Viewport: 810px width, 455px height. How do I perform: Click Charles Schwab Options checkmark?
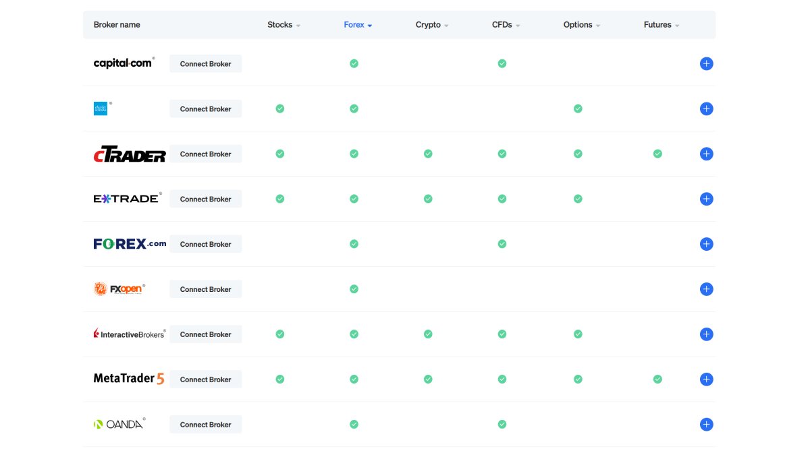tap(578, 109)
